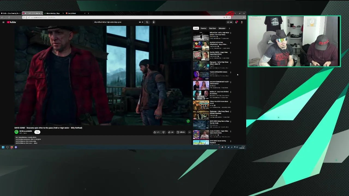Clear the YouTube search box text
This screenshot has width=349, height=196.
point(142,22)
